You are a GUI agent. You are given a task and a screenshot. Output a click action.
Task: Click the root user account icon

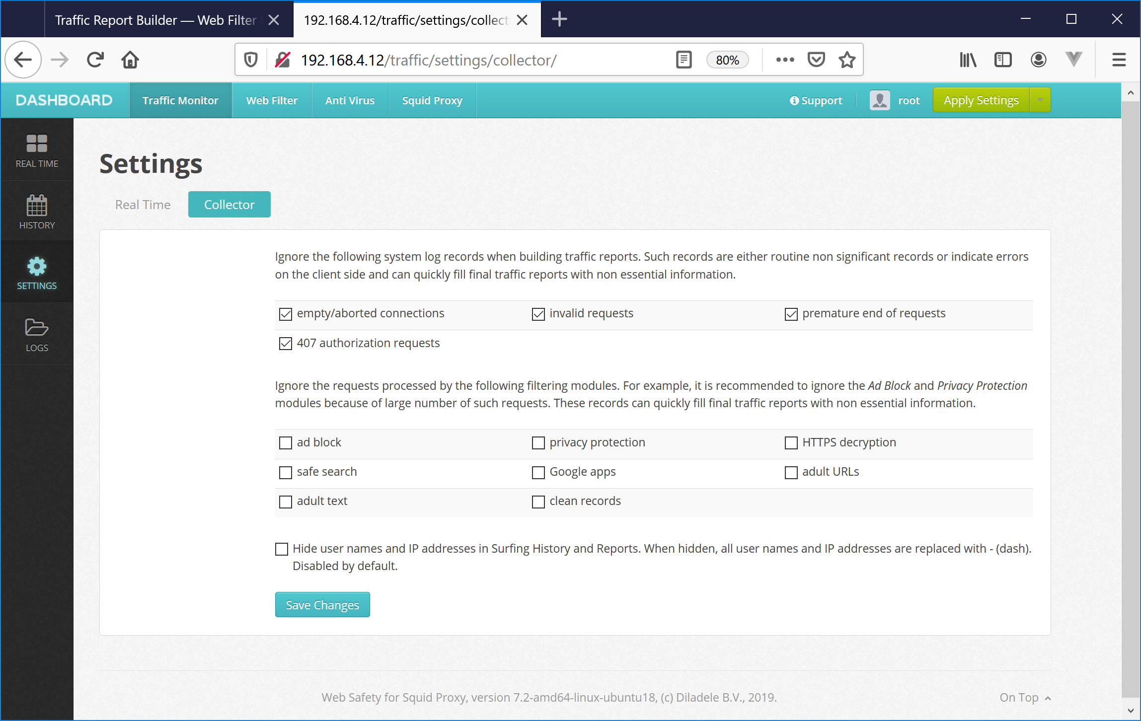[879, 100]
